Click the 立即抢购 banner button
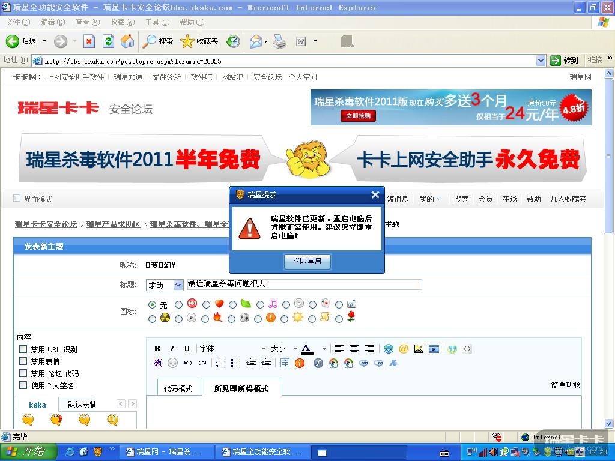Image resolution: width=615 pixels, height=461 pixels. (x=358, y=116)
